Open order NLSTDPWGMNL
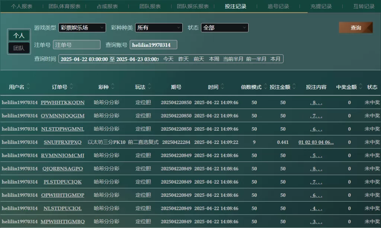The height and width of the screenshot is (228, 381). 63,129
